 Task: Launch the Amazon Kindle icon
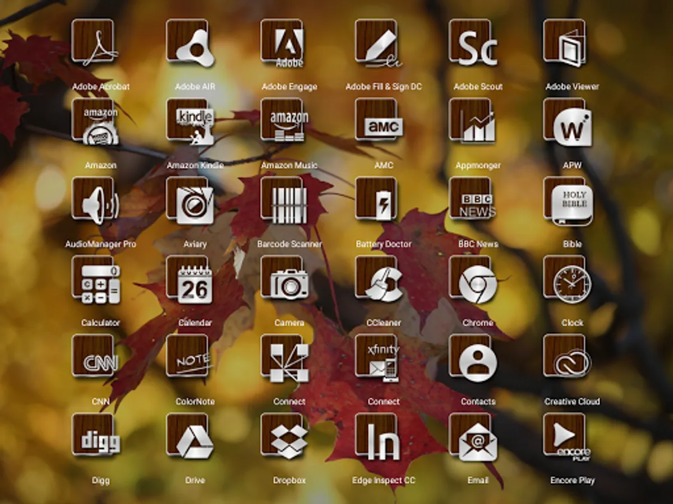pyautogui.click(x=190, y=122)
